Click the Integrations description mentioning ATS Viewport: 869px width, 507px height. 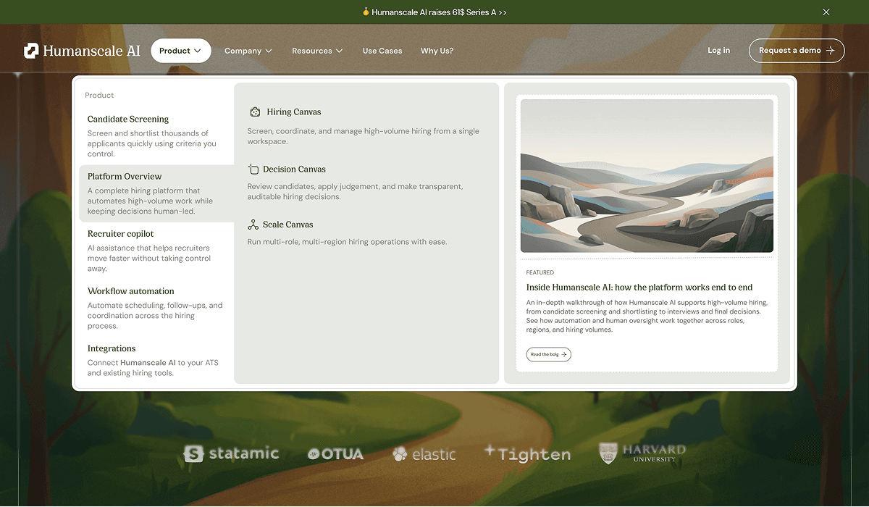click(153, 368)
